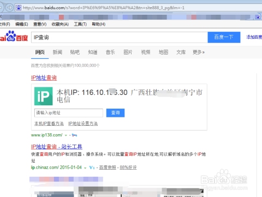
Task: Expand dropdown arrow after www.ip138.com
Action: pyautogui.click(x=66, y=135)
